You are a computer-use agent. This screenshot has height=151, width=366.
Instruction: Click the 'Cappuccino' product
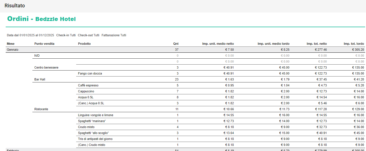click(x=86, y=91)
